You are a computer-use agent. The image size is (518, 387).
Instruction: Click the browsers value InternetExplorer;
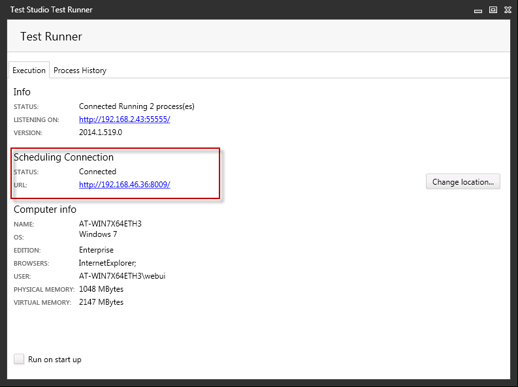click(107, 263)
